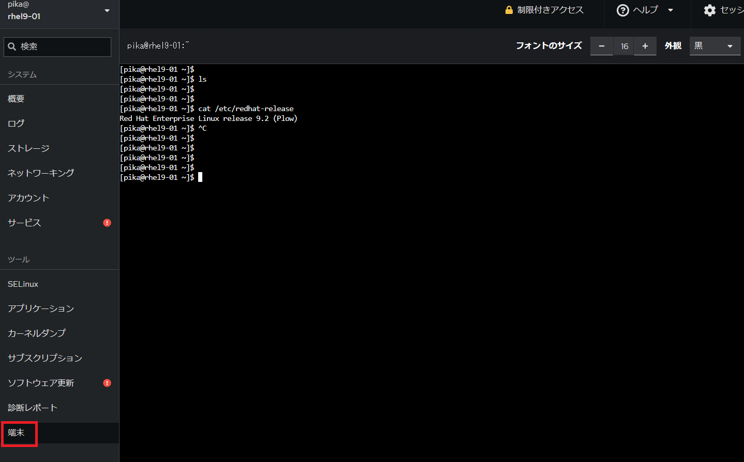Open the 概要 overview page
This screenshot has height=462, width=744.
[x=16, y=98]
